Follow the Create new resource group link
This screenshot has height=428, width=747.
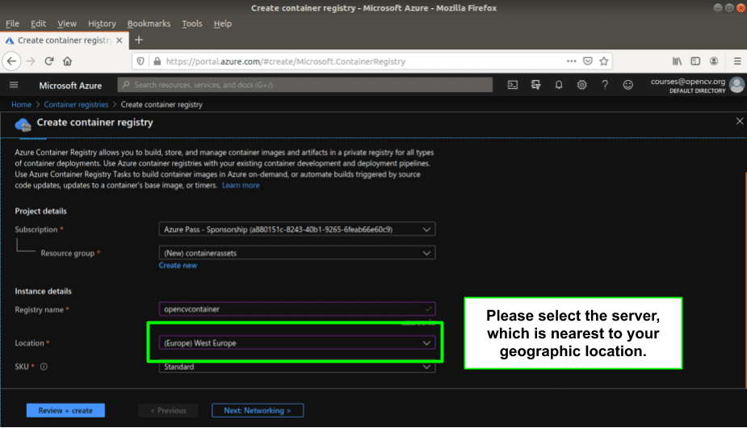[x=178, y=266]
